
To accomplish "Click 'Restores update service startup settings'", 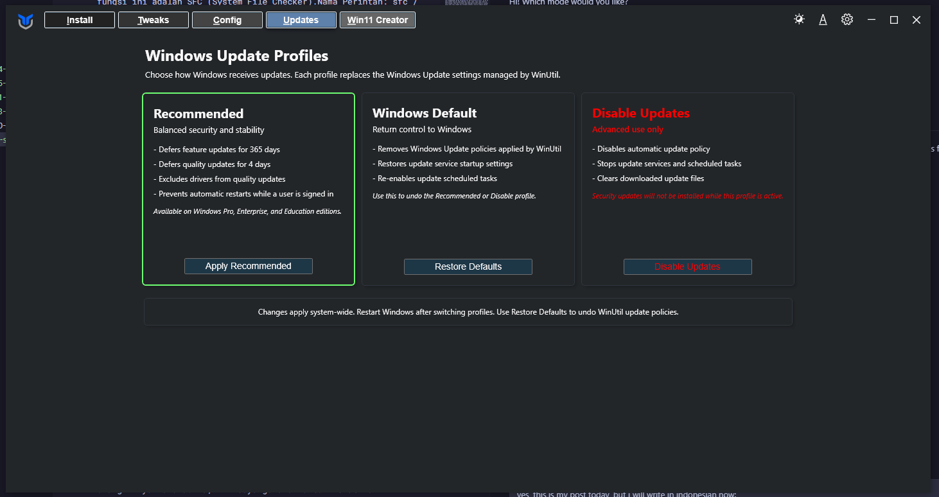I will coord(443,164).
